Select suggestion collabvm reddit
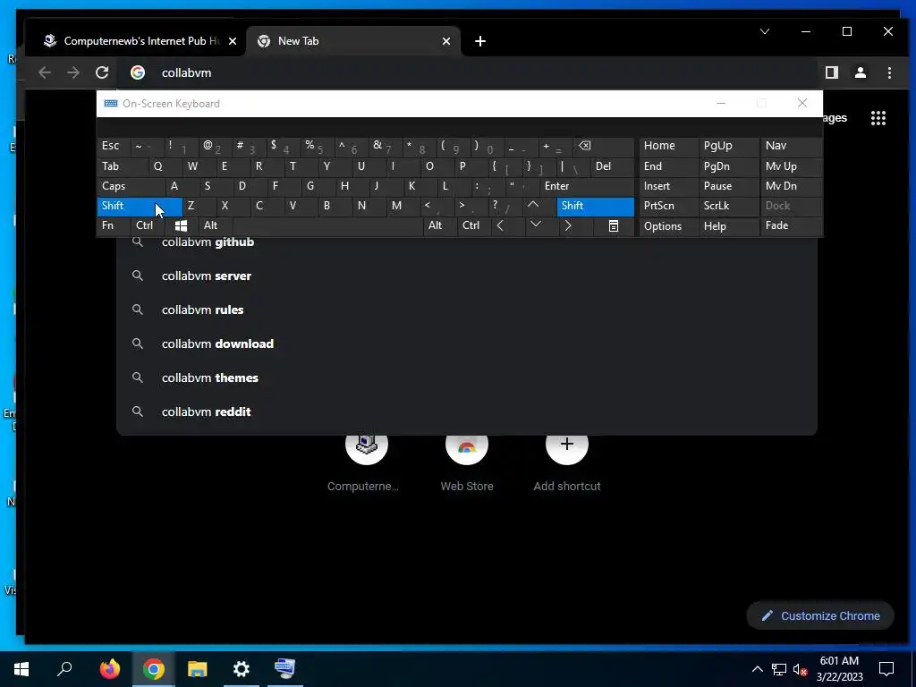916x687 pixels. click(x=466, y=411)
